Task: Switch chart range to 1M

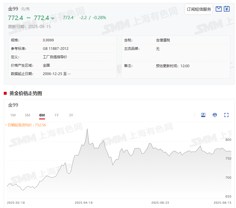Action: [13, 115]
